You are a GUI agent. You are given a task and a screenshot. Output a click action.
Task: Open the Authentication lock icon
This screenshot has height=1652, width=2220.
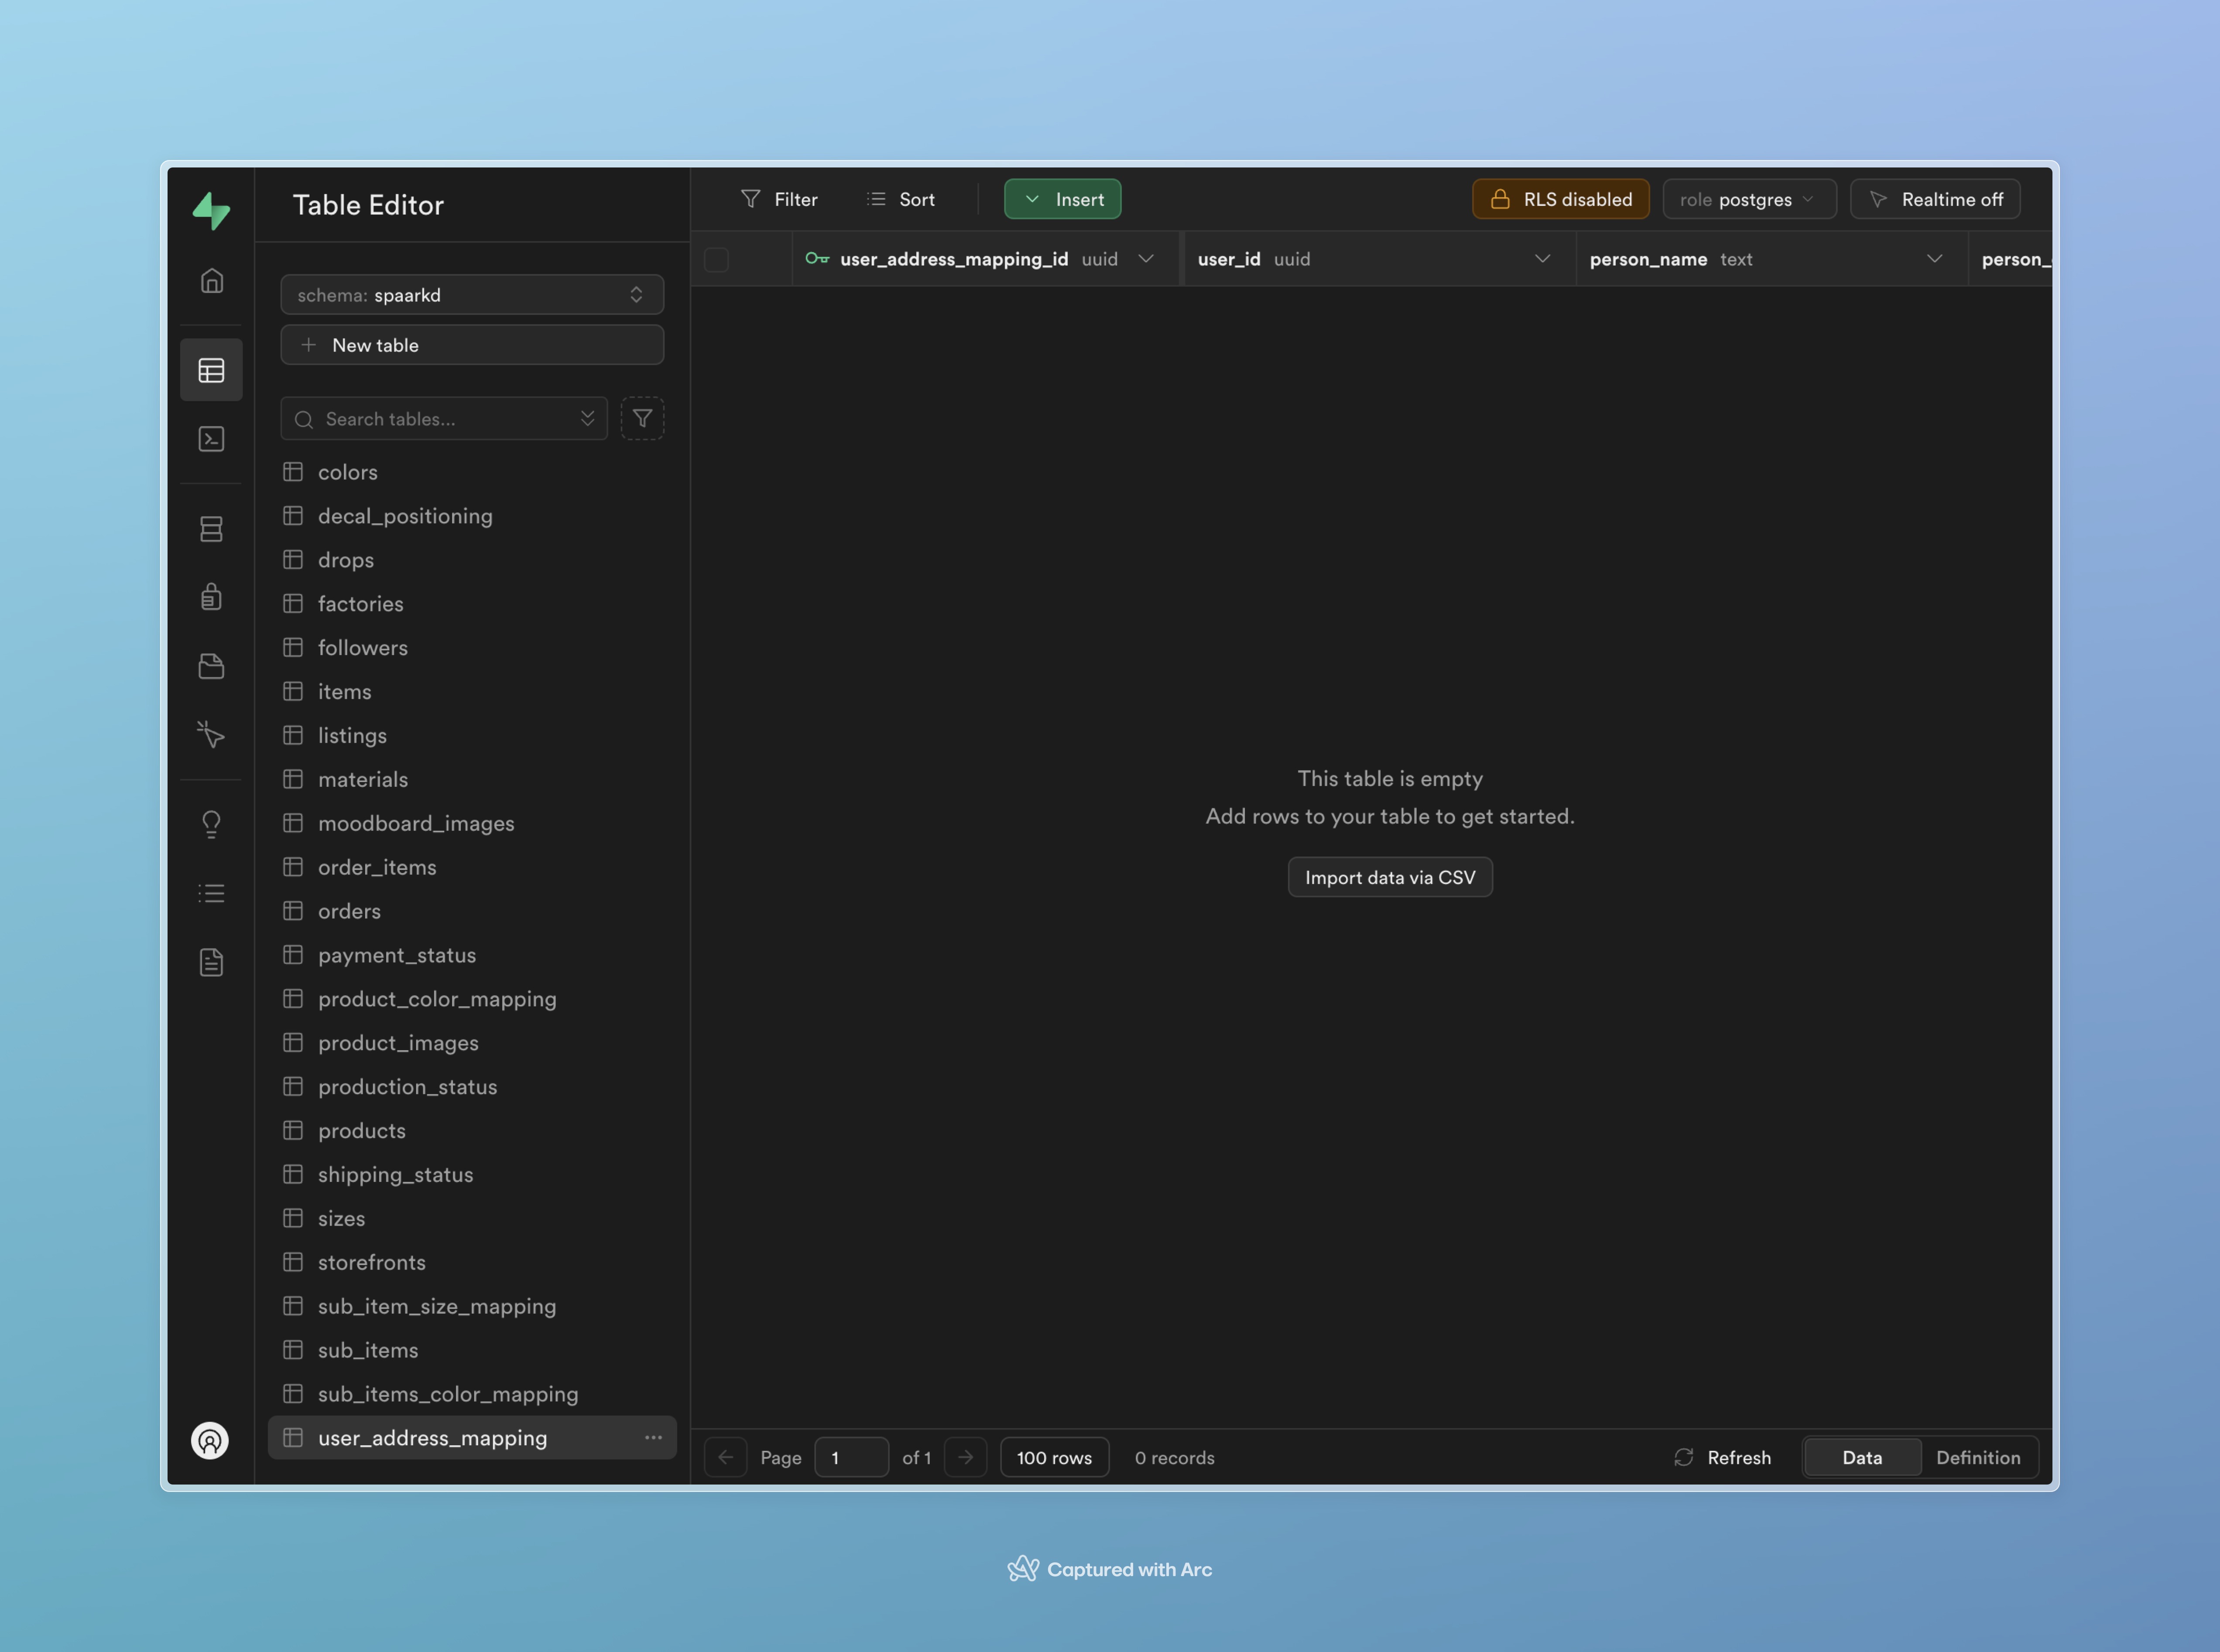pos(211,597)
